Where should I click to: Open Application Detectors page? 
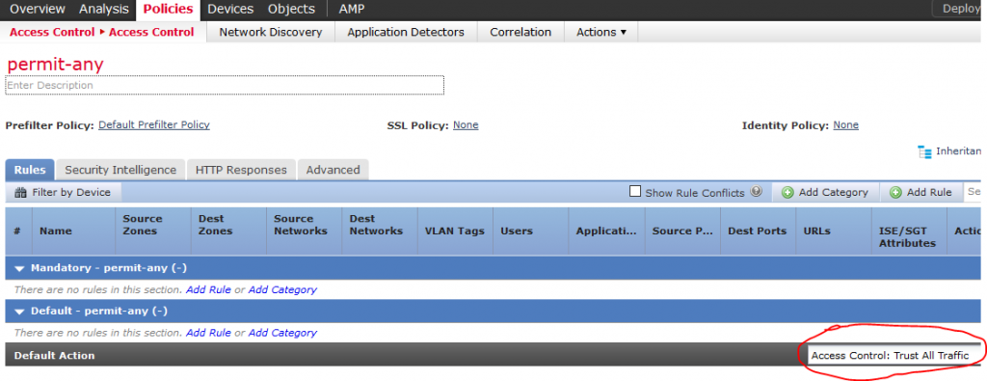[406, 32]
